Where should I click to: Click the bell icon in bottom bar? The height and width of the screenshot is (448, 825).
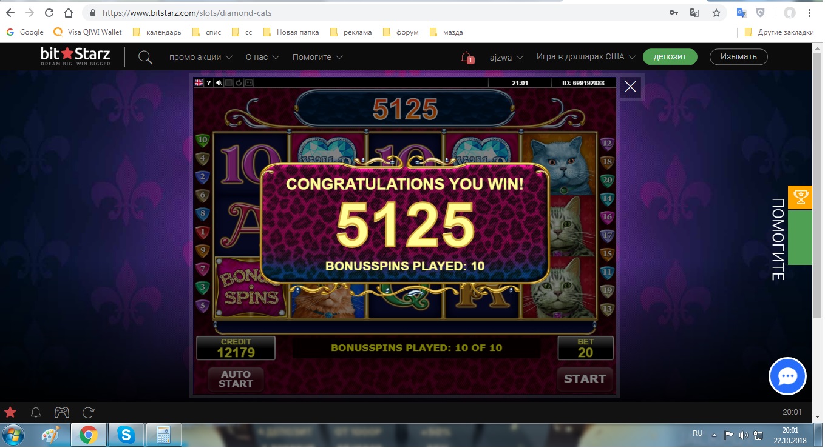[x=36, y=412]
